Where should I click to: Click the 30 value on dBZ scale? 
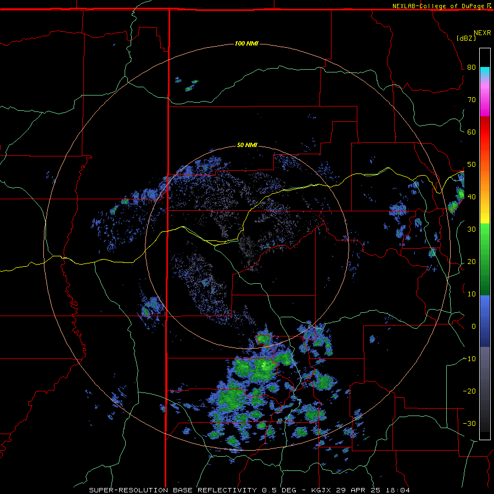[x=471, y=229]
